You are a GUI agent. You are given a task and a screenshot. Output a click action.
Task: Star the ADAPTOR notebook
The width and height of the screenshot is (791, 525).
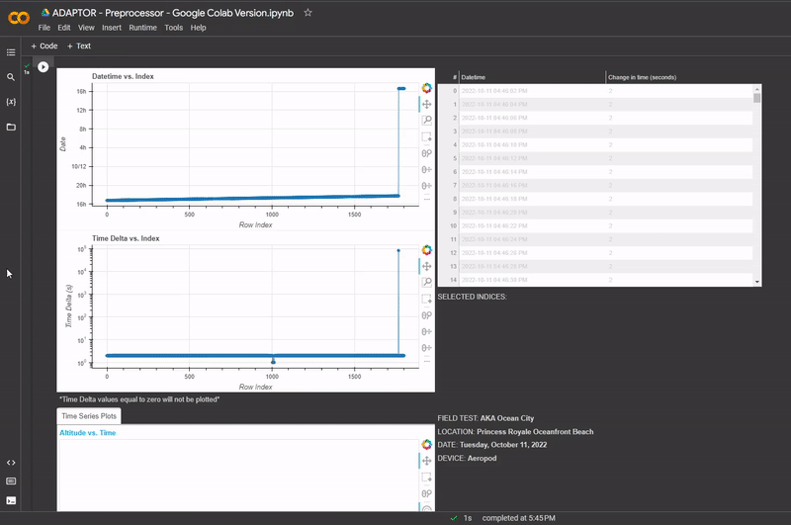308,13
